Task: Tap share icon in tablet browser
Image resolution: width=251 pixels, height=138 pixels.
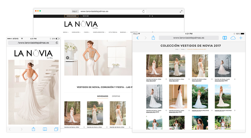Action: point(153,38)
